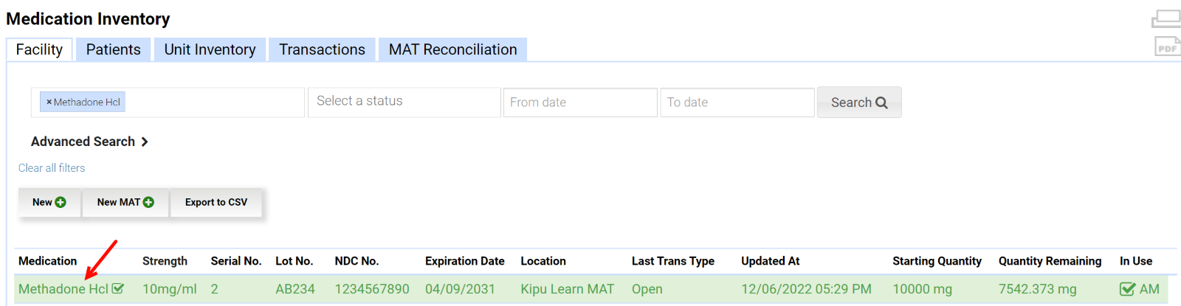Image resolution: width=1181 pixels, height=306 pixels.
Task: Click the checkmark icon beside Methadone Hcl
Action: click(x=118, y=288)
